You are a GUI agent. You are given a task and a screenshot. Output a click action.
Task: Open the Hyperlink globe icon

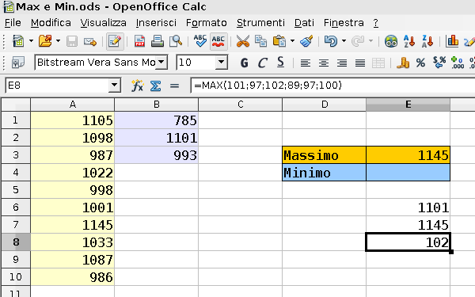click(x=391, y=41)
